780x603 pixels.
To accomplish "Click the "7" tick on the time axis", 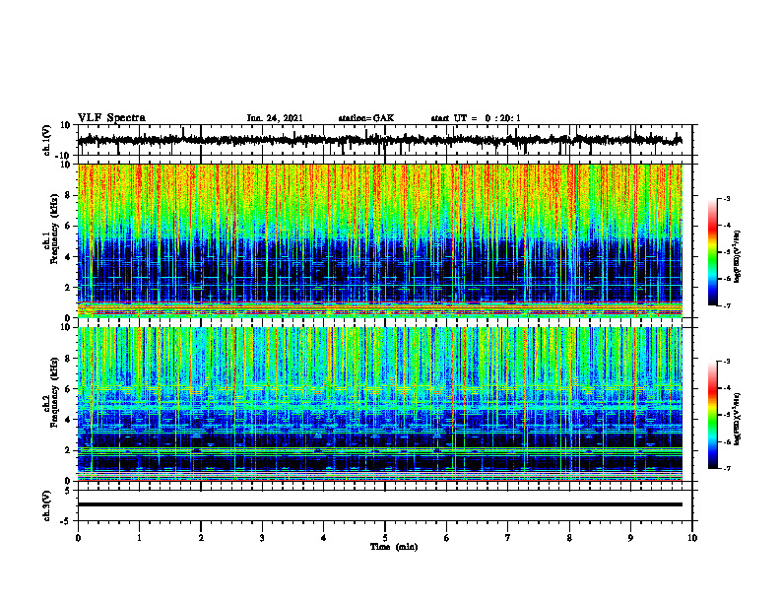I will pos(508,538).
